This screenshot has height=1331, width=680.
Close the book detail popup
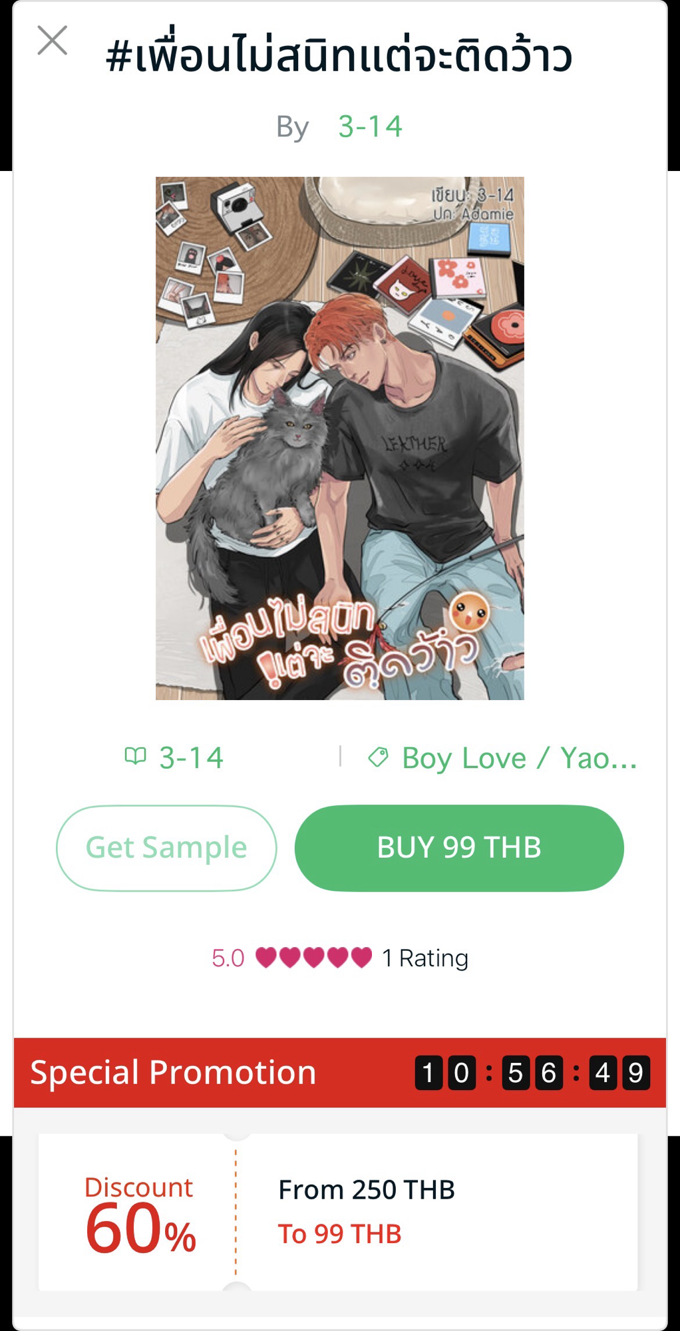53,41
